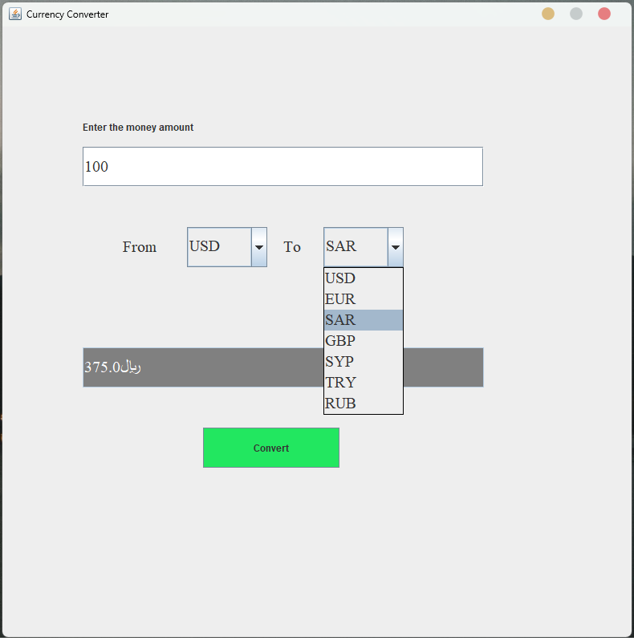
Task: Choose SYP in the currency list
Action: pos(363,362)
